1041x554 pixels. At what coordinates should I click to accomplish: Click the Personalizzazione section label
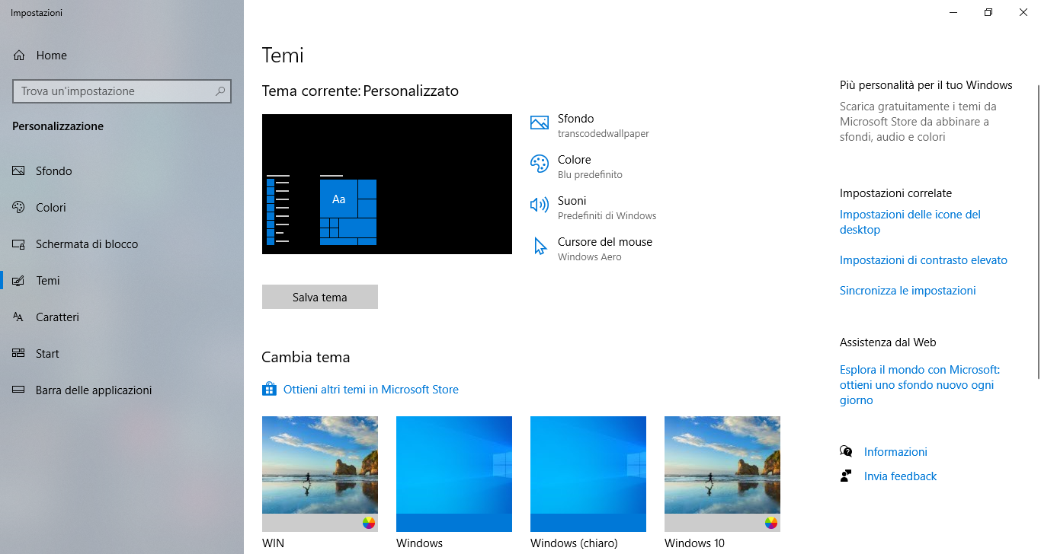pyautogui.click(x=58, y=126)
